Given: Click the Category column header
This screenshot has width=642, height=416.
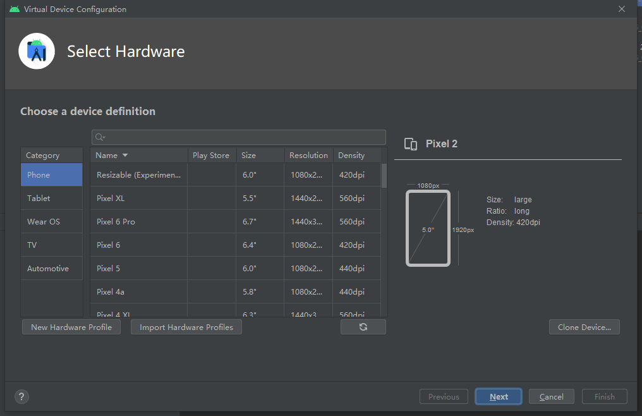Looking at the screenshot, I should click(x=52, y=156).
